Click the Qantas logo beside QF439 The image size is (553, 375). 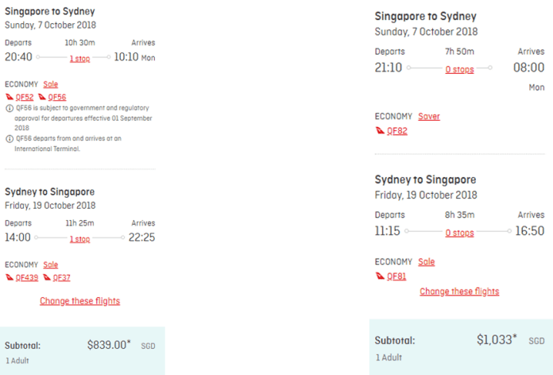(x=10, y=277)
